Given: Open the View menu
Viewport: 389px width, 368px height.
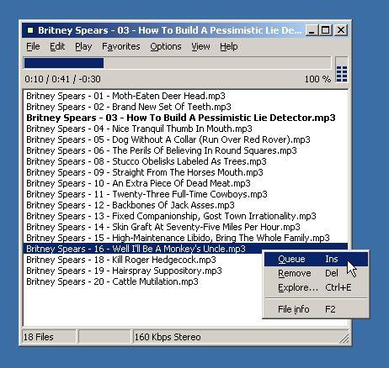Looking at the screenshot, I should pyautogui.click(x=200, y=46).
